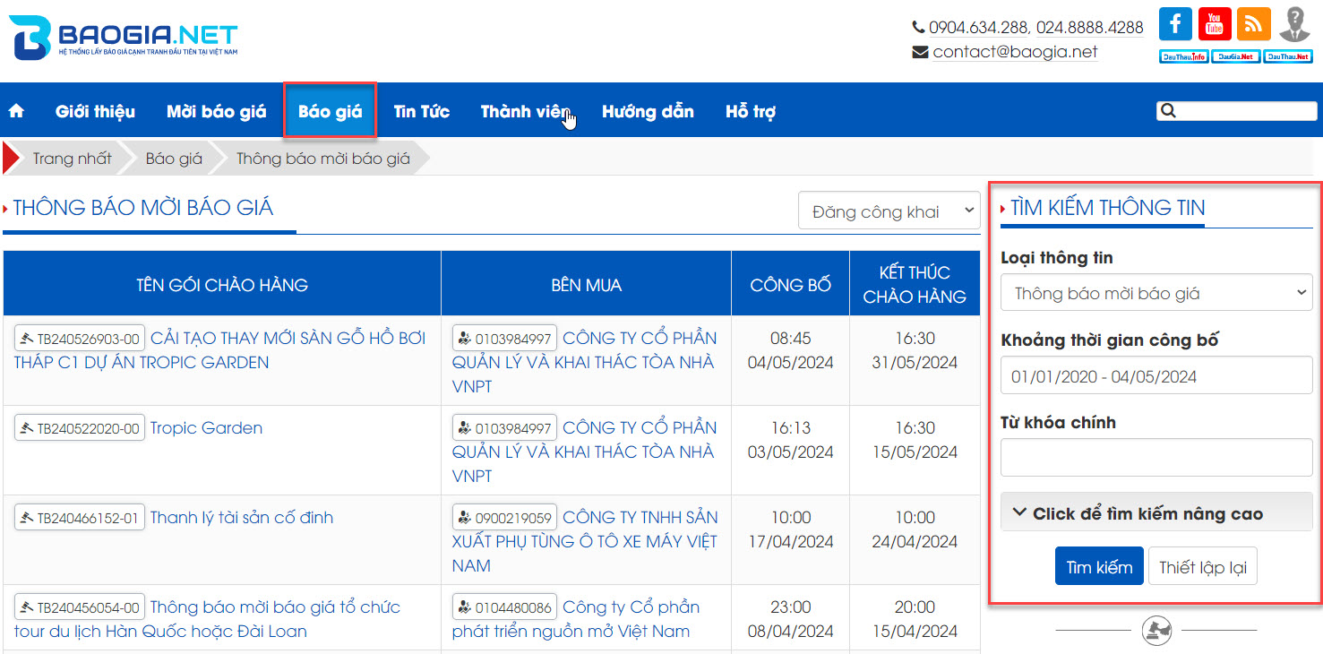
Task: Open the Home icon in navigation bar
Action: [16, 111]
